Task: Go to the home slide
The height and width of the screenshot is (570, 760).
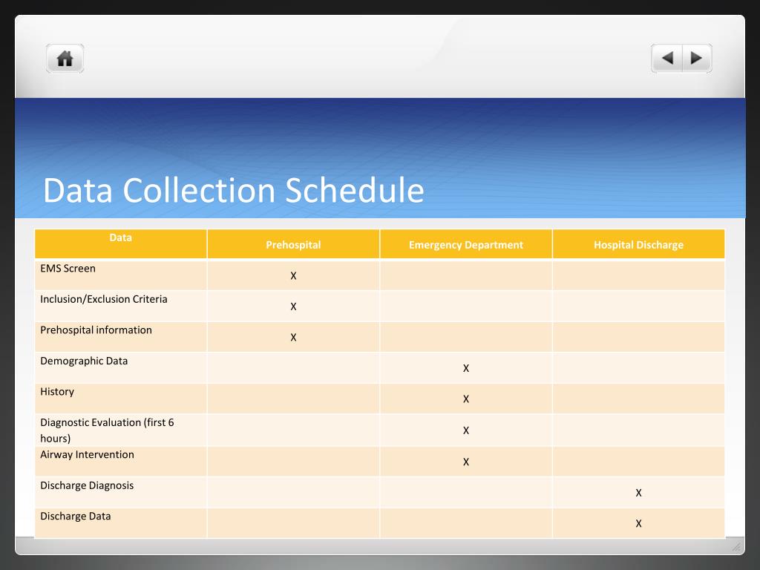Action: tap(65, 59)
